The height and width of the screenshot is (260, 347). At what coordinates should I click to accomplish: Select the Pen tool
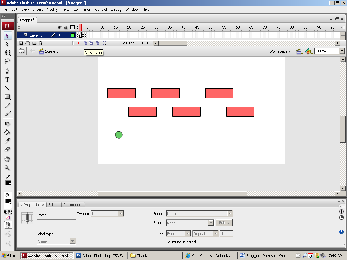click(7, 71)
